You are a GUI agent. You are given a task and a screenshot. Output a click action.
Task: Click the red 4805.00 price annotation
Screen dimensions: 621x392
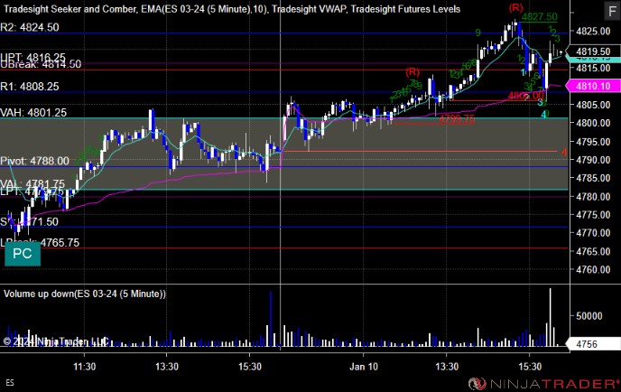click(x=526, y=96)
